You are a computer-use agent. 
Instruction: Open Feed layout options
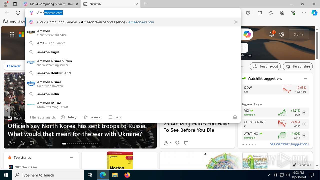click(265, 66)
